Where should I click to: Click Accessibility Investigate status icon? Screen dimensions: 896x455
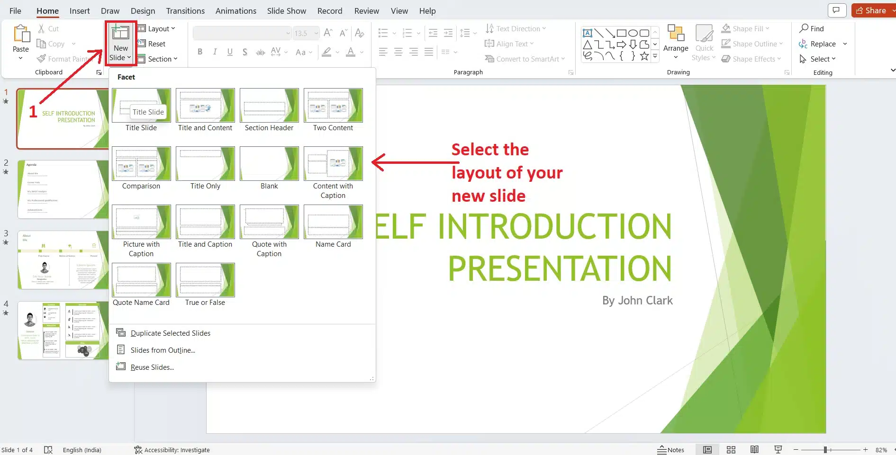coord(138,450)
